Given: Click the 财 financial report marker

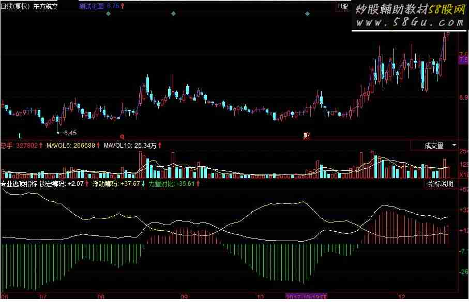Looking at the screenshot, I should 307,136.
